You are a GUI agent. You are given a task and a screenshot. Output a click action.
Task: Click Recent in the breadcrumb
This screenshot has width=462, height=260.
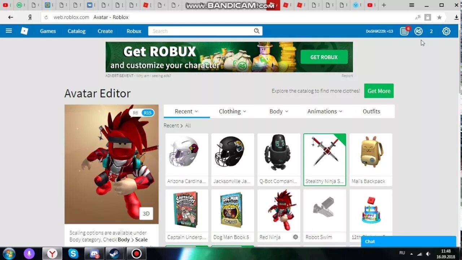pos(171,126)
